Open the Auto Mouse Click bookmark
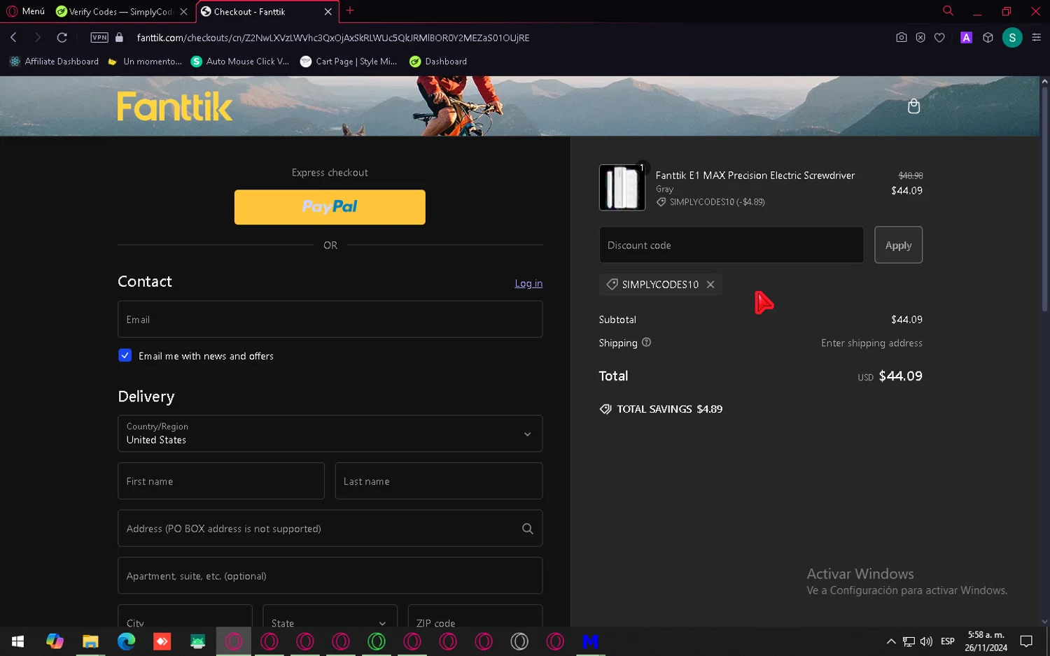 click(x=240, y=62)
